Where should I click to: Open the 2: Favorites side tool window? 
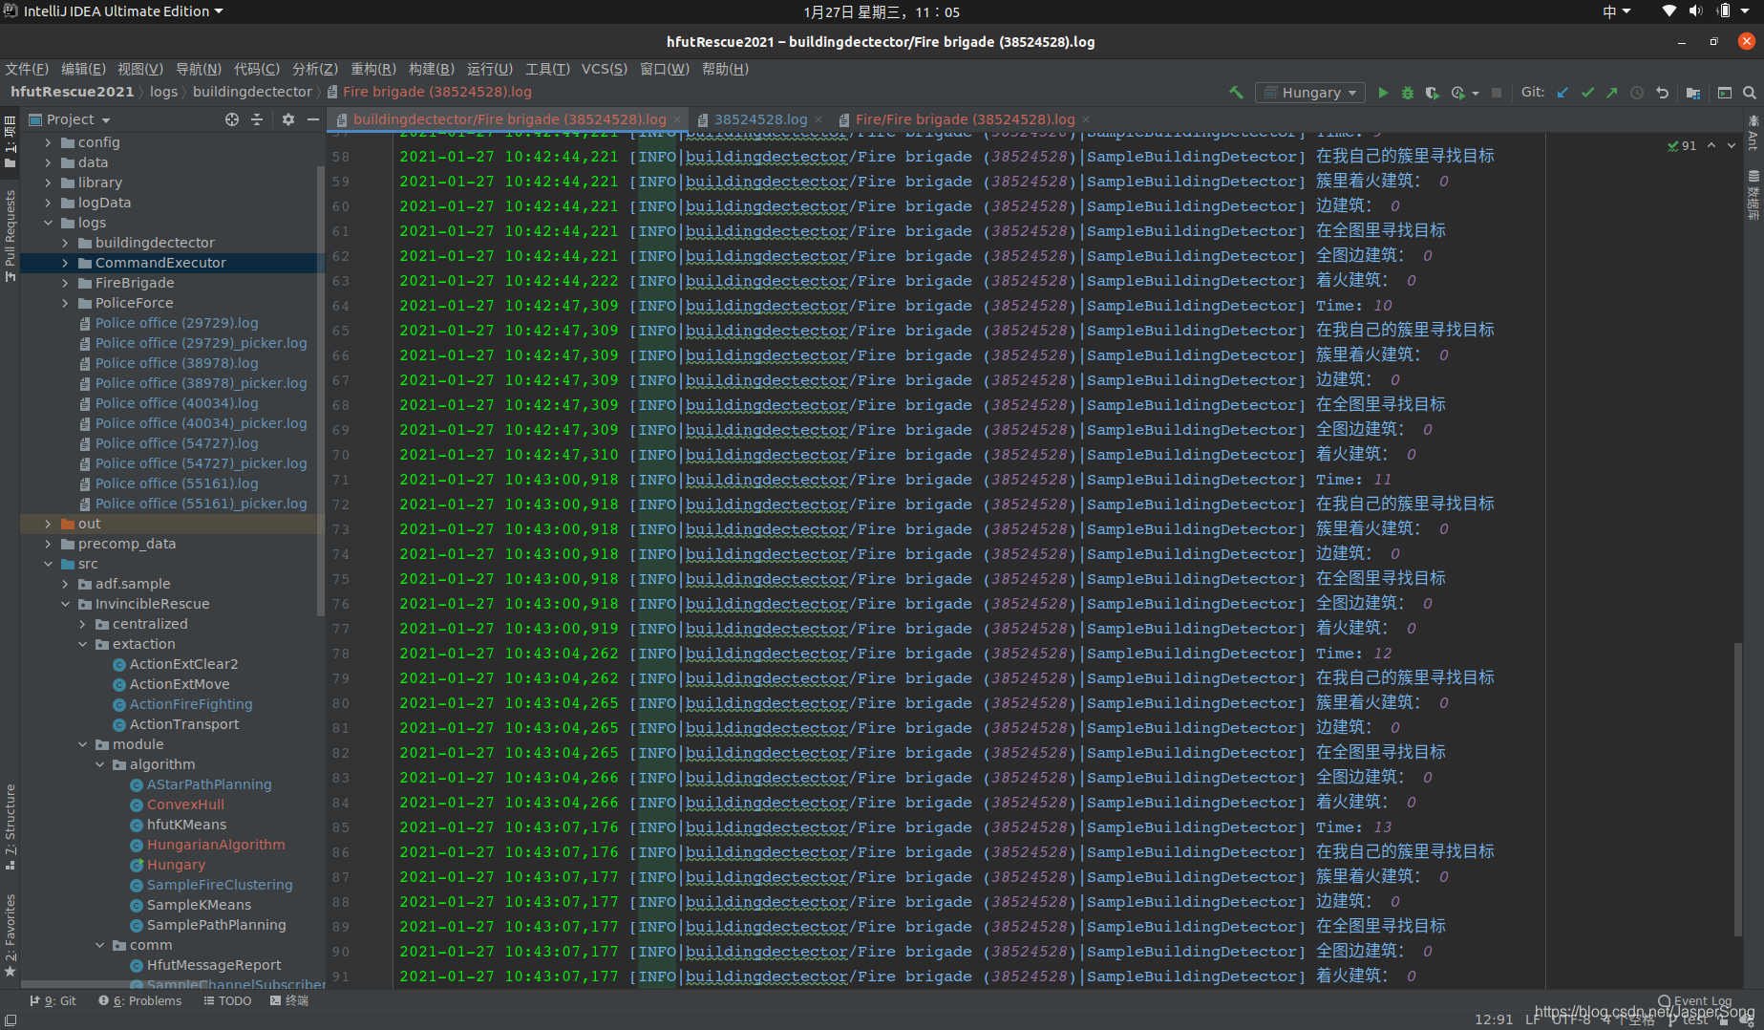point(11,934)
